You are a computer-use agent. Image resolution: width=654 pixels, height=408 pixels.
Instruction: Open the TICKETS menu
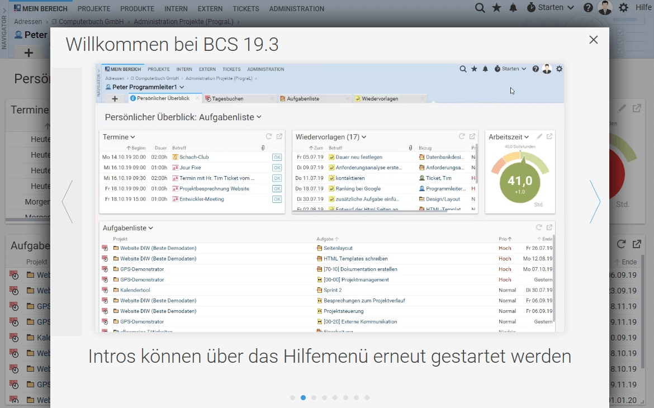tap(245, 8)
